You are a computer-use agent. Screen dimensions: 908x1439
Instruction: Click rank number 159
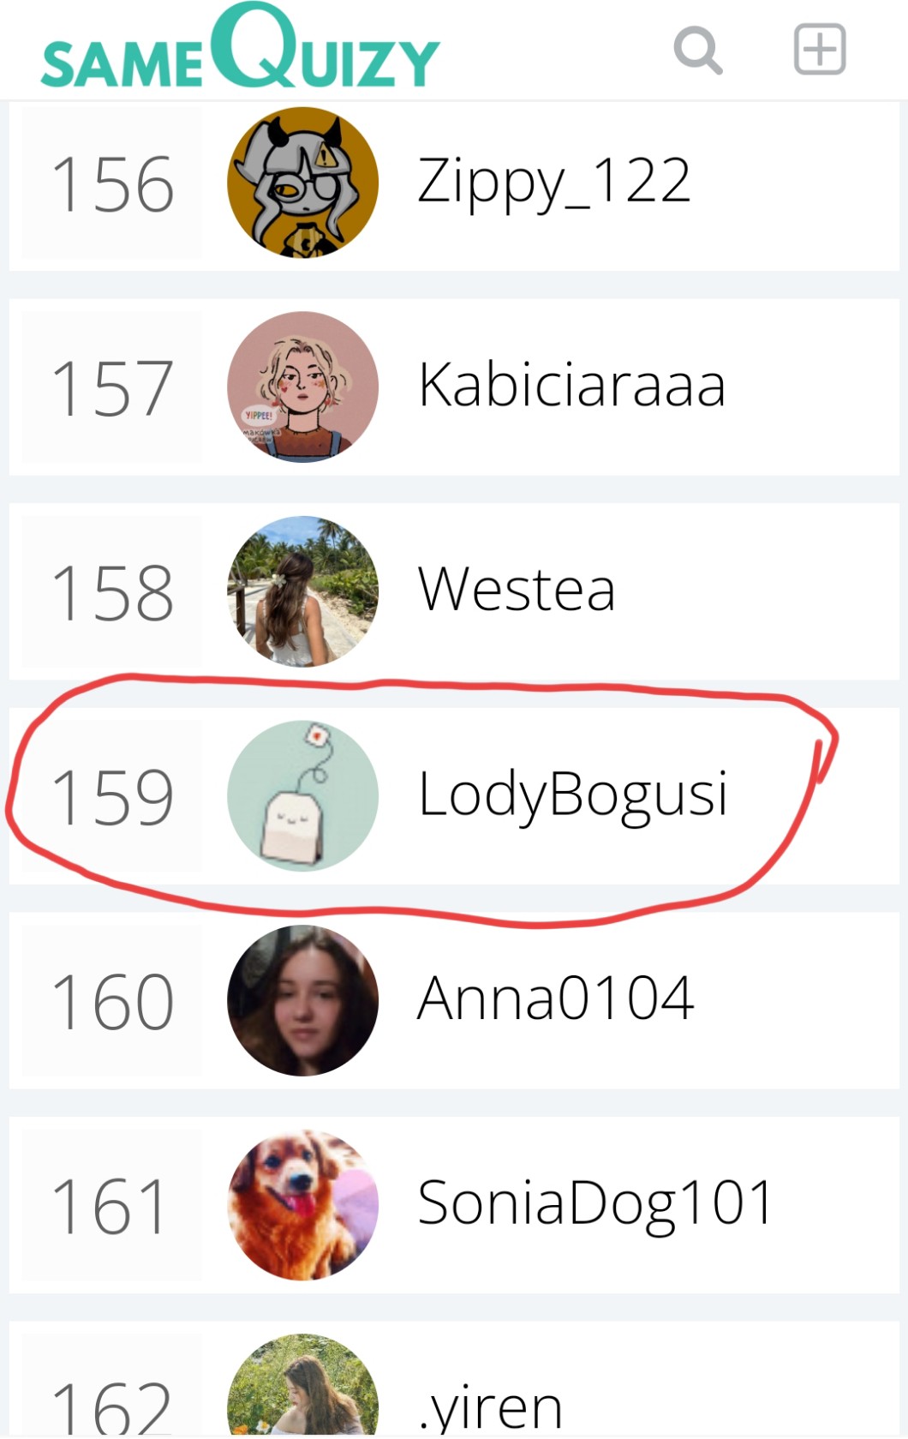tap(112, 797)
